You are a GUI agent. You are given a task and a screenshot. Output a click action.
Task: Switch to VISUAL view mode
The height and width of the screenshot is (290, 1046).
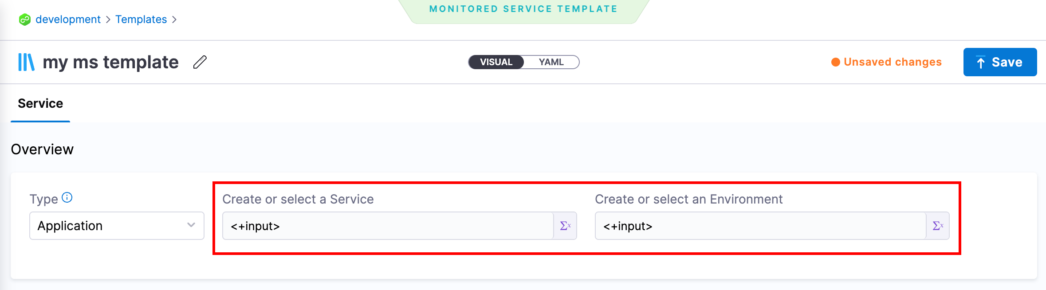point(496,62)
